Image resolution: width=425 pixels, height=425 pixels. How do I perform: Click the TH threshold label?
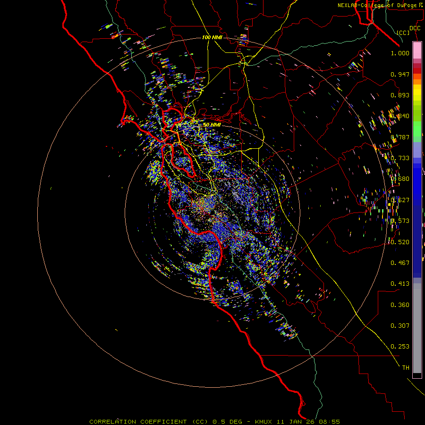(x=406, y=367)
